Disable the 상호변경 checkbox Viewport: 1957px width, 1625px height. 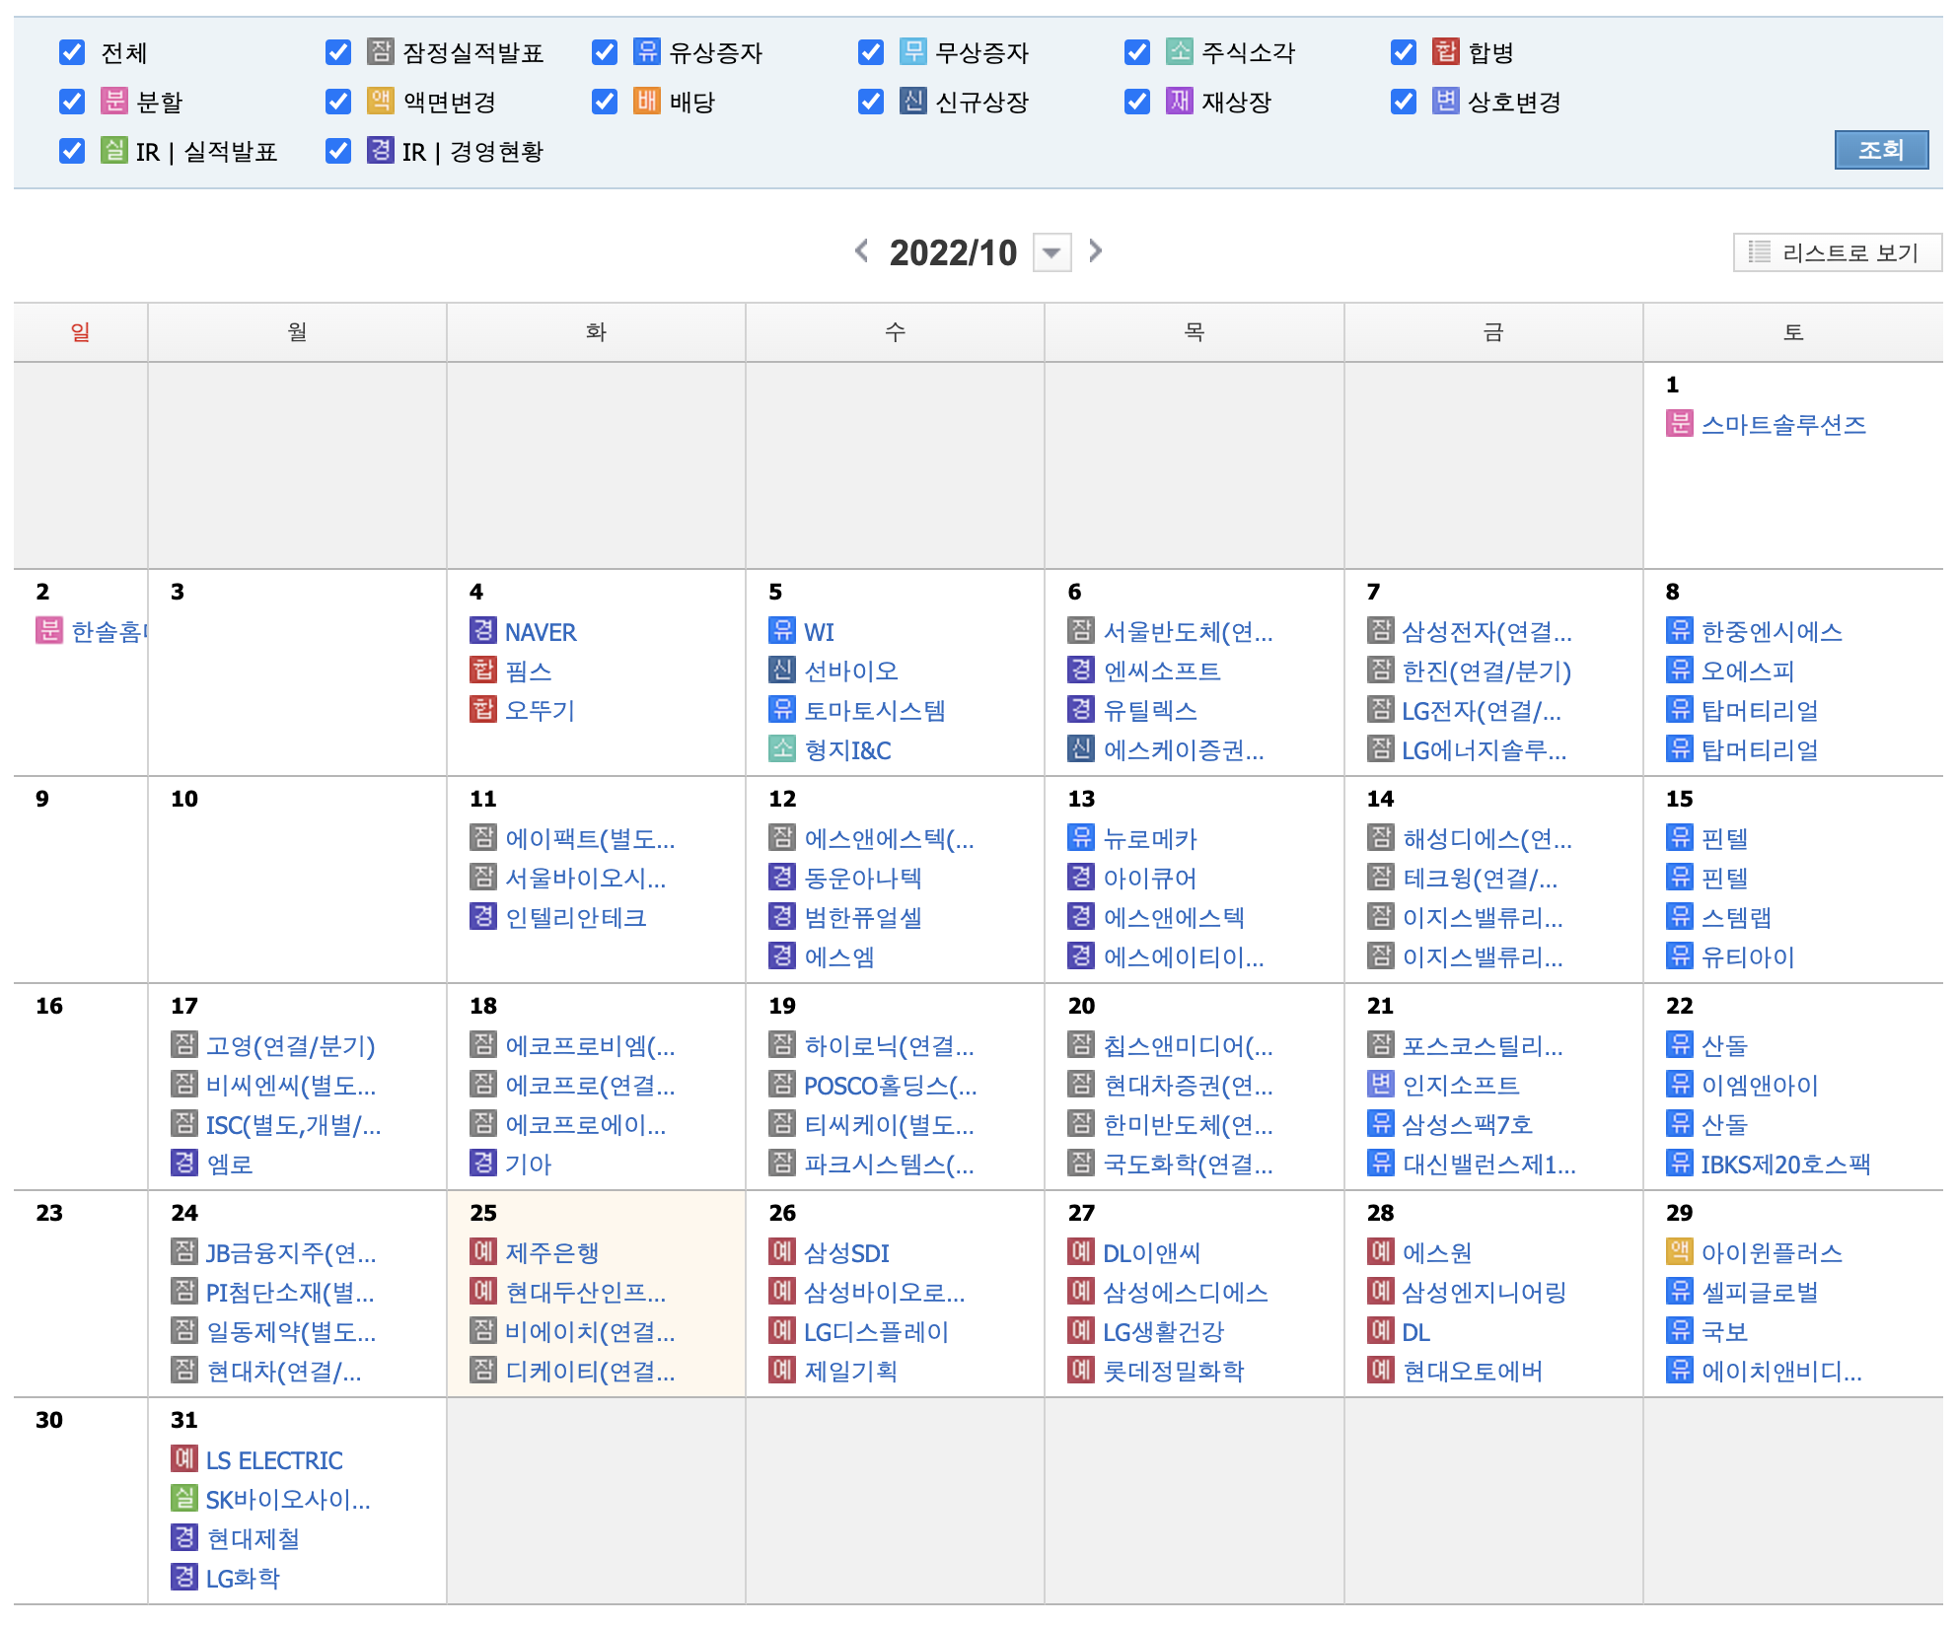coord(1404,102)
